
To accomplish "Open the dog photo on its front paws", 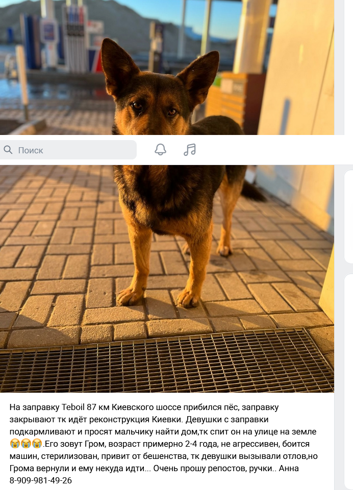I will tap(167, 279).
